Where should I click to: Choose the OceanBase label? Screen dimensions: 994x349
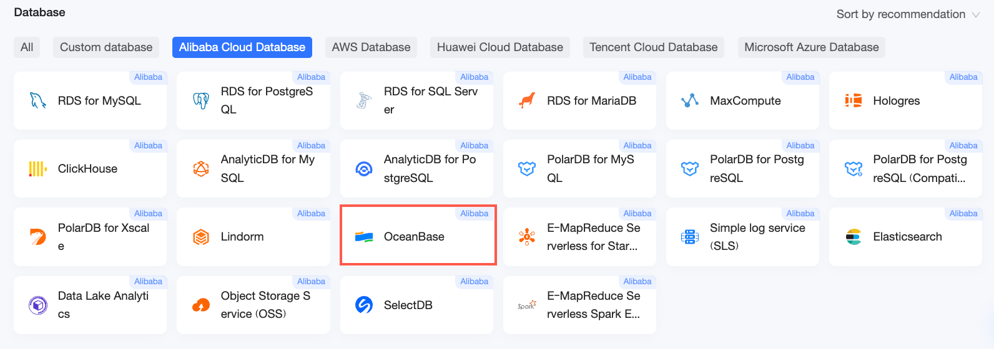click(x=414, y=237)
